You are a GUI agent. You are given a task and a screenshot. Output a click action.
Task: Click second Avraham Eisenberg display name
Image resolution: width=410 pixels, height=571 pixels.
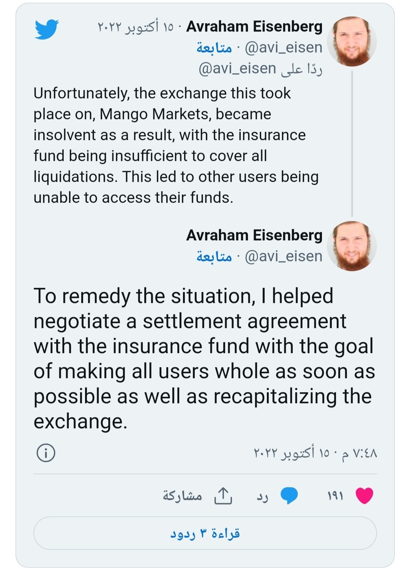click(254, 235)
